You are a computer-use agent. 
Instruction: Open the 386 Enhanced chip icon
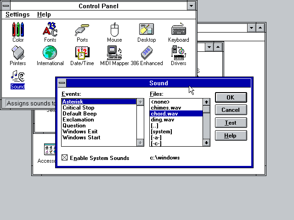tap(147, 55)
